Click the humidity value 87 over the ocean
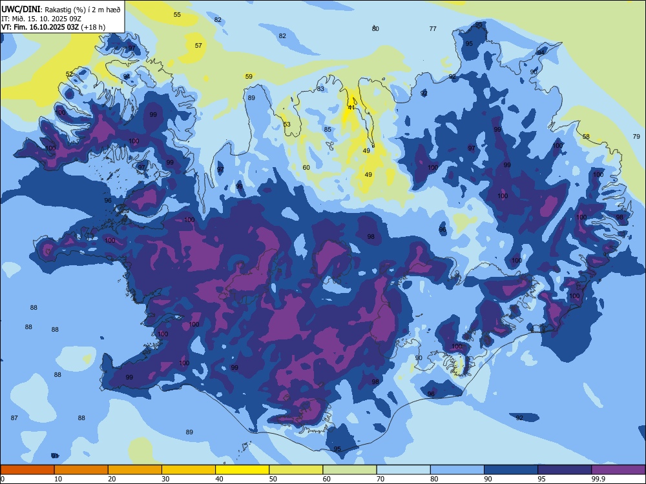This screenshot has height=484, width=646. [x=14, y=418]
